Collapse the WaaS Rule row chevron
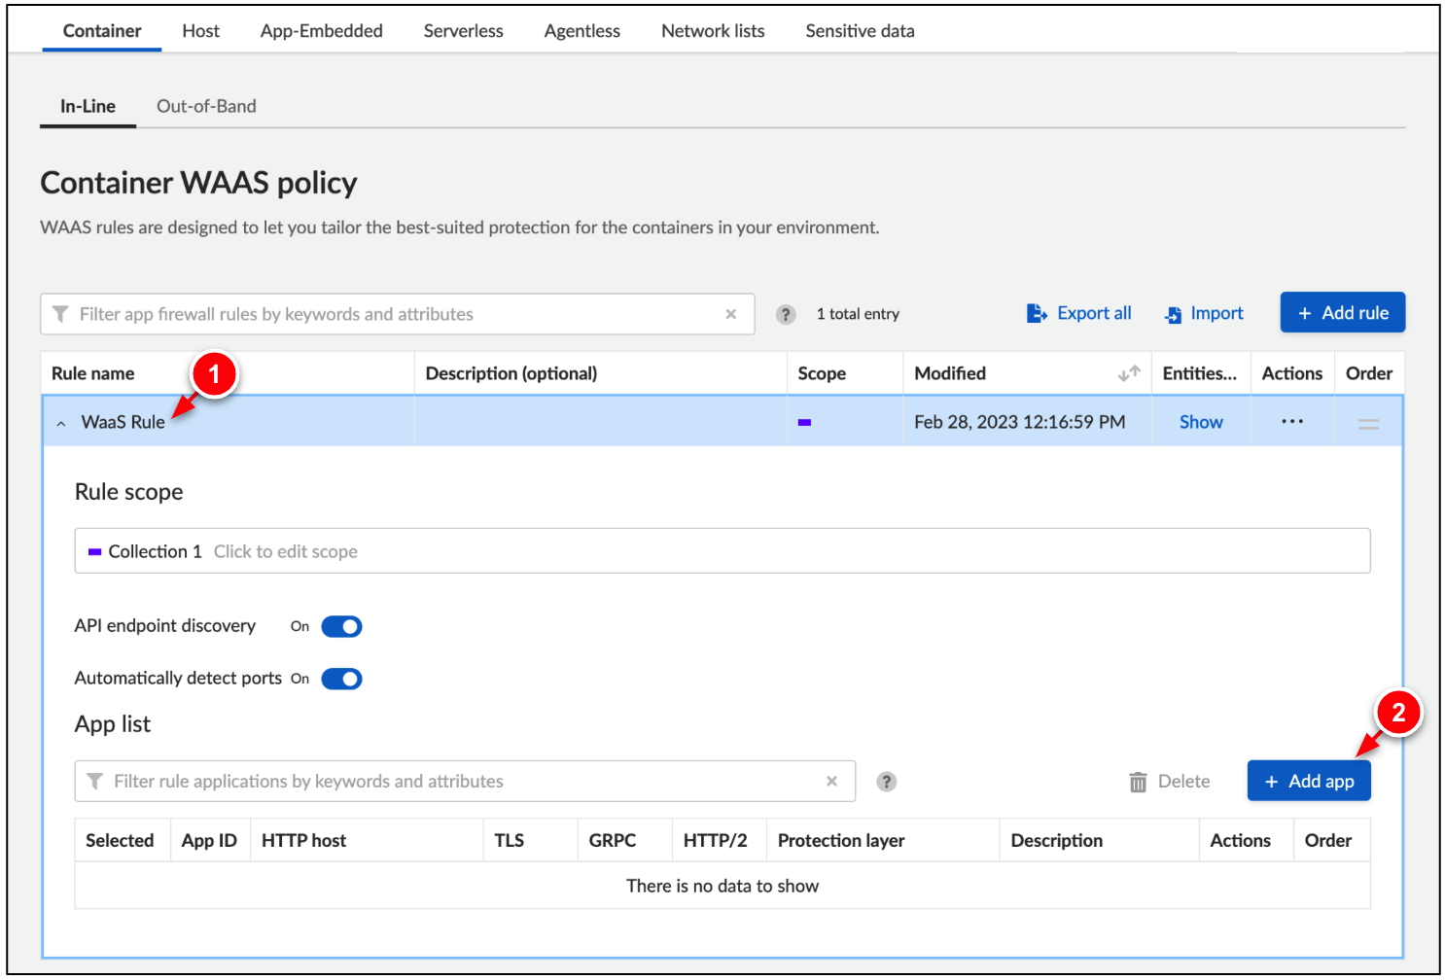The image size is (1445, 980). pos(60,421)
